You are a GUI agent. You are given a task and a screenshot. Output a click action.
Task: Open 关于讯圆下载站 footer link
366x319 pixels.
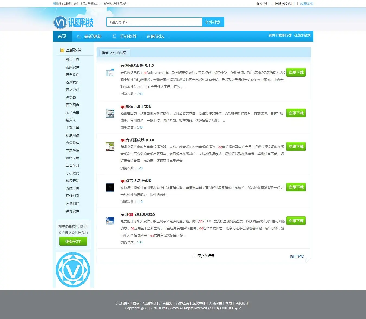tap(128, 303)
